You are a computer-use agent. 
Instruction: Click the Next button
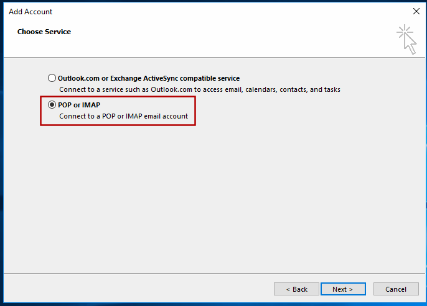click(x=343, y=289)
